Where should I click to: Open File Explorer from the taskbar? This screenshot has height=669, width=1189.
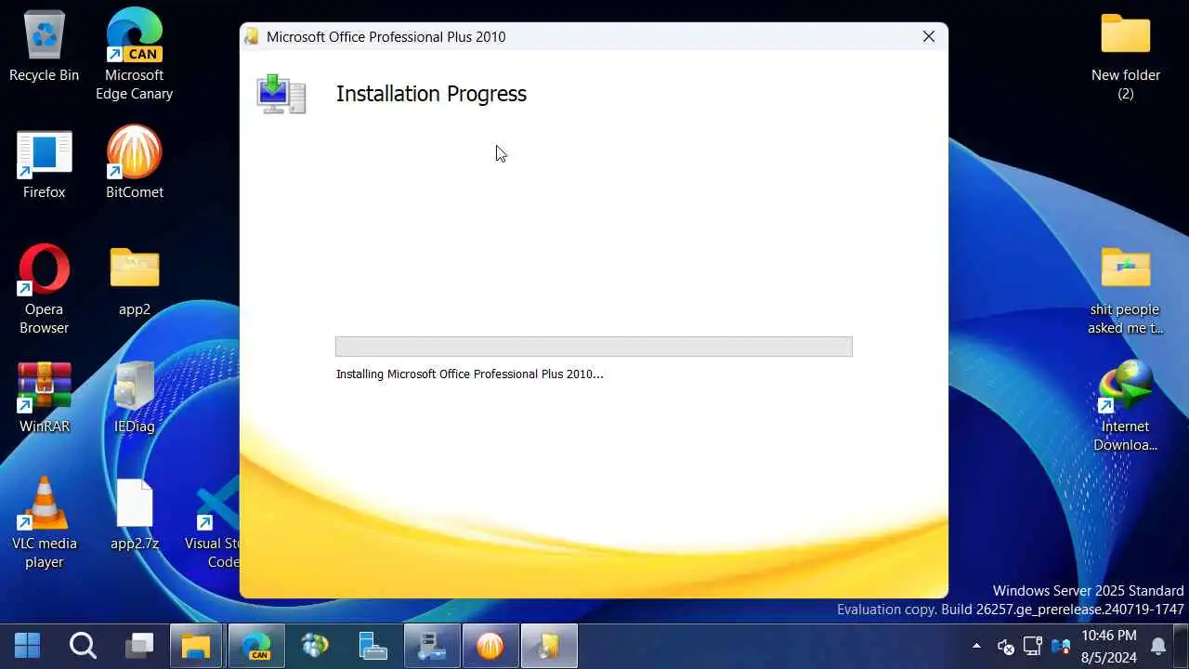(x=195, y=645)
